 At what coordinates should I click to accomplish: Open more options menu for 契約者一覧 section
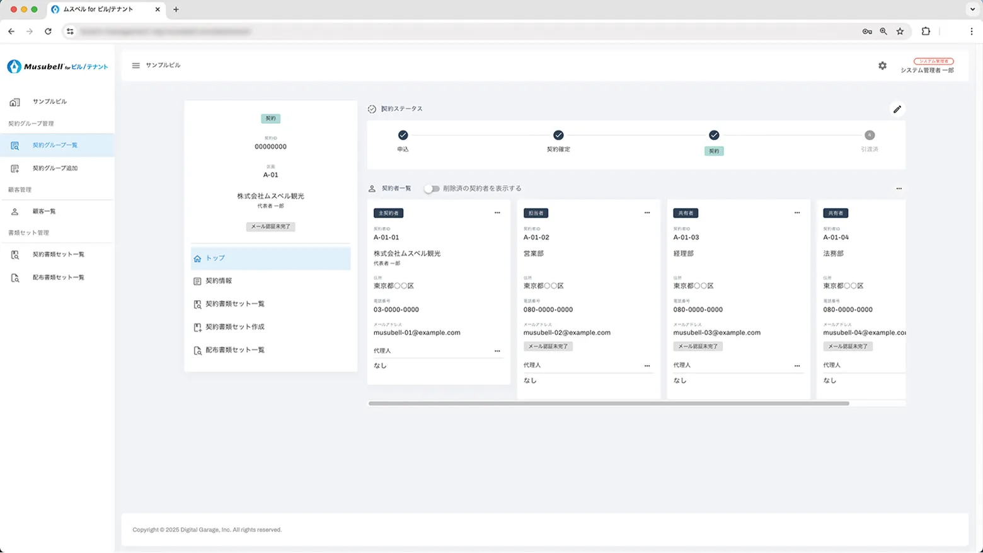coord(899,189)
